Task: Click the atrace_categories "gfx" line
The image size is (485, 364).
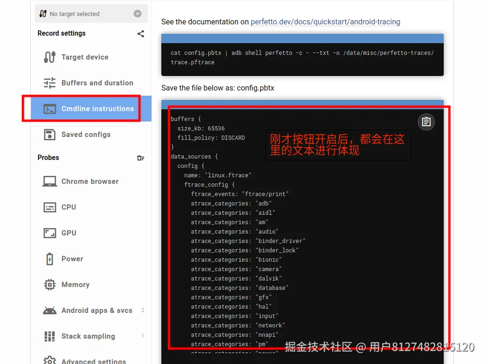Action: [231, 297]
